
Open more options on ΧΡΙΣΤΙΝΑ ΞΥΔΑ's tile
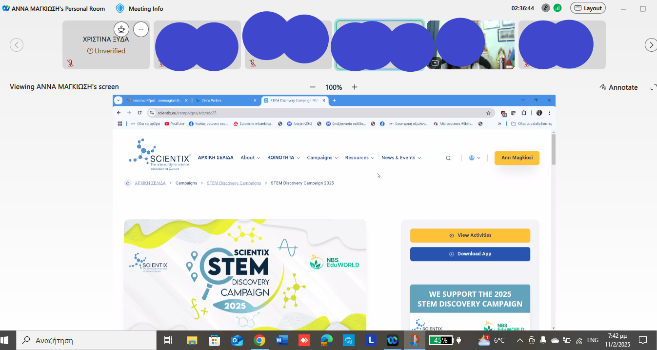pos(140,29)
